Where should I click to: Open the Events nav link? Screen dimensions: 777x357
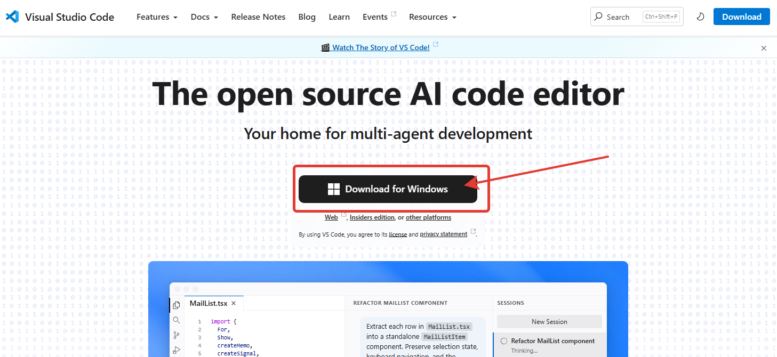click(x=375, y=17)
